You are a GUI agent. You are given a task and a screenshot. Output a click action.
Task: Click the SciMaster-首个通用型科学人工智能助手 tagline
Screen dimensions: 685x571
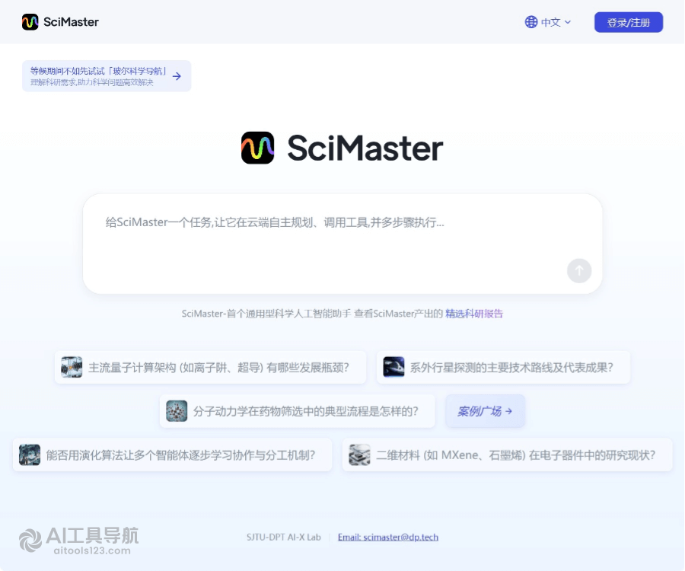click(266, 314)
